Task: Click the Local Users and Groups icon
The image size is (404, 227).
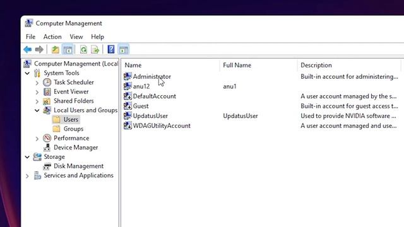Action: [x=47, y=110]
